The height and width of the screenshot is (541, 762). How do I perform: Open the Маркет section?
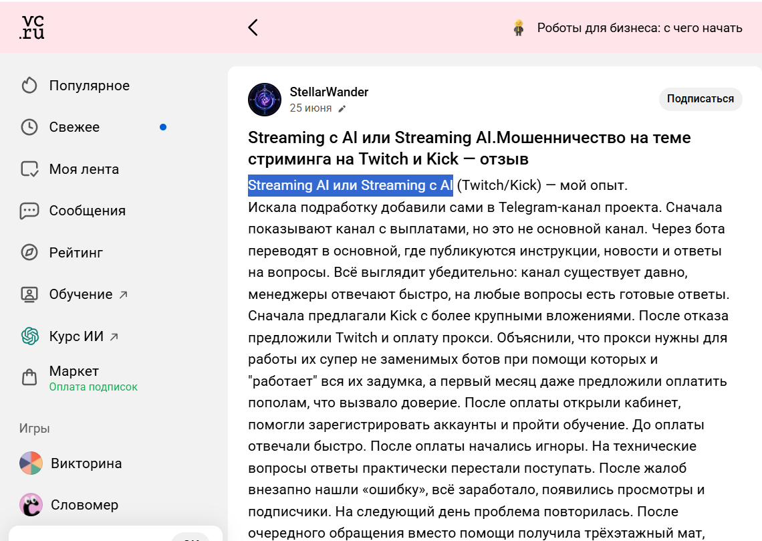74,371
